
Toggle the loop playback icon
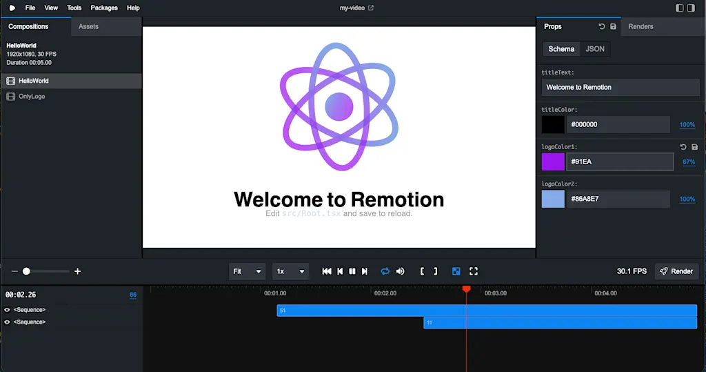click(385, 271)
